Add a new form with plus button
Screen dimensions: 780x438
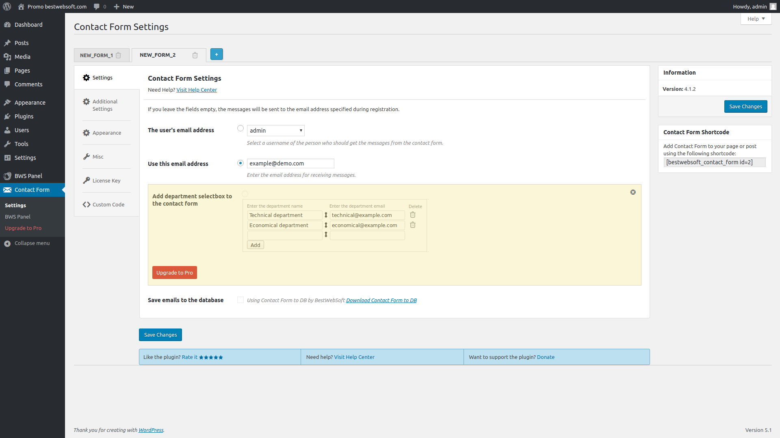pos(217,54)
